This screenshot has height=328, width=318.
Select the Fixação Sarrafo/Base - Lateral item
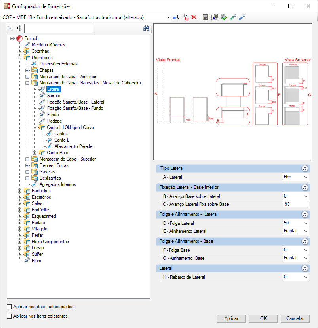pos(75,102)
